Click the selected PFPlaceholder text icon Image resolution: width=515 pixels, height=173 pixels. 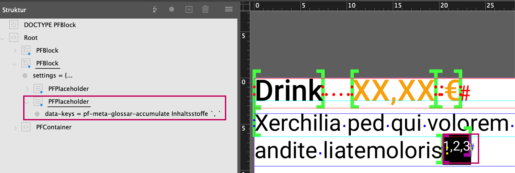tap(38, 101)
